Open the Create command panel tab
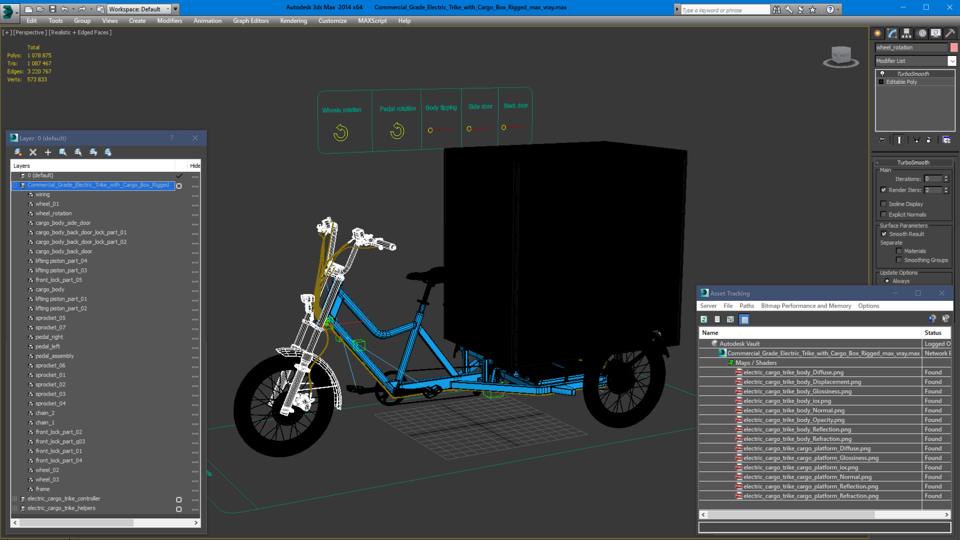 [878, 34]
